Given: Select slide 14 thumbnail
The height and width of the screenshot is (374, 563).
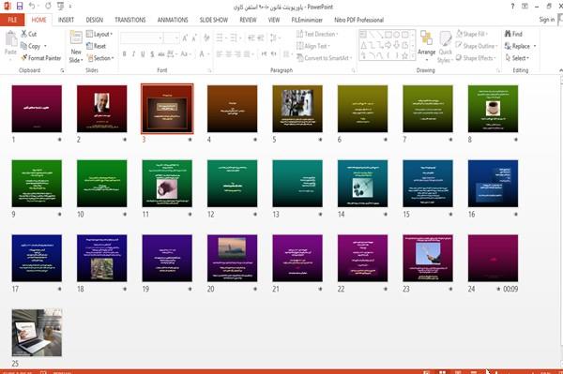Looking at the screenshot, I should 362,183.
